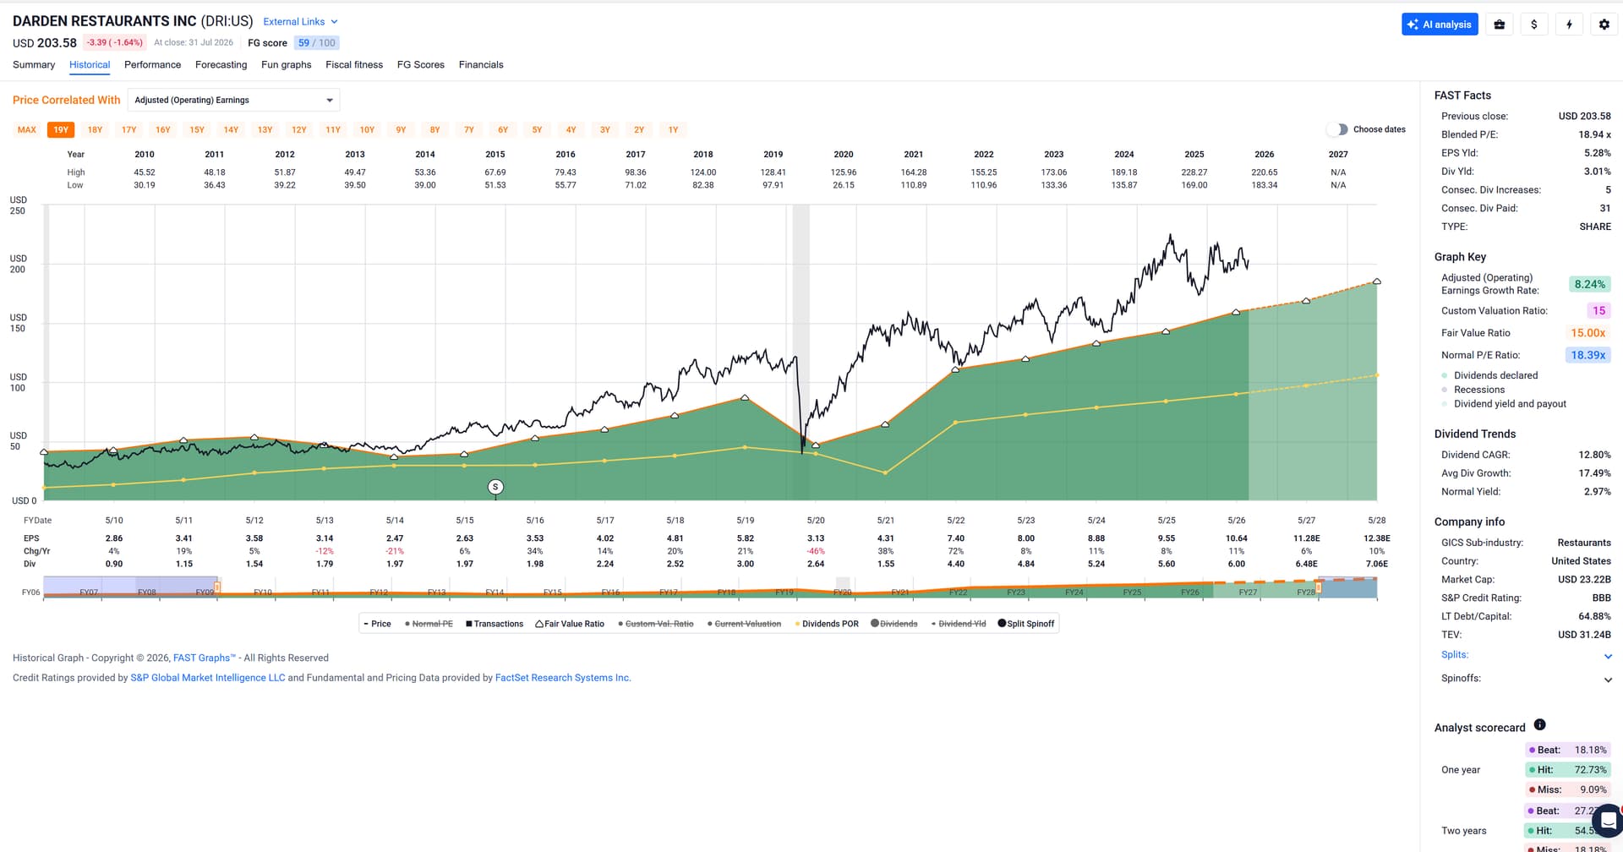This screenshot has height=852, width=1623.
Task: Open the settings gear icon
Action: click(1604, 25)
